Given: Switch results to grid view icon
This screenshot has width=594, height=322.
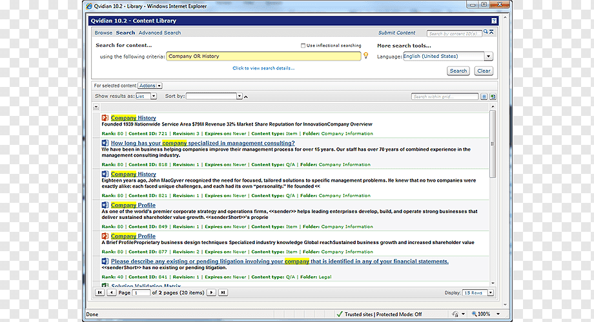Looking at the screenshot, I should 484,97.
